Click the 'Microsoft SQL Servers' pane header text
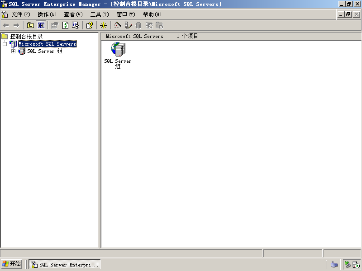Image resolution: width=362 pixels, height=271 pixels. (134, 36)
